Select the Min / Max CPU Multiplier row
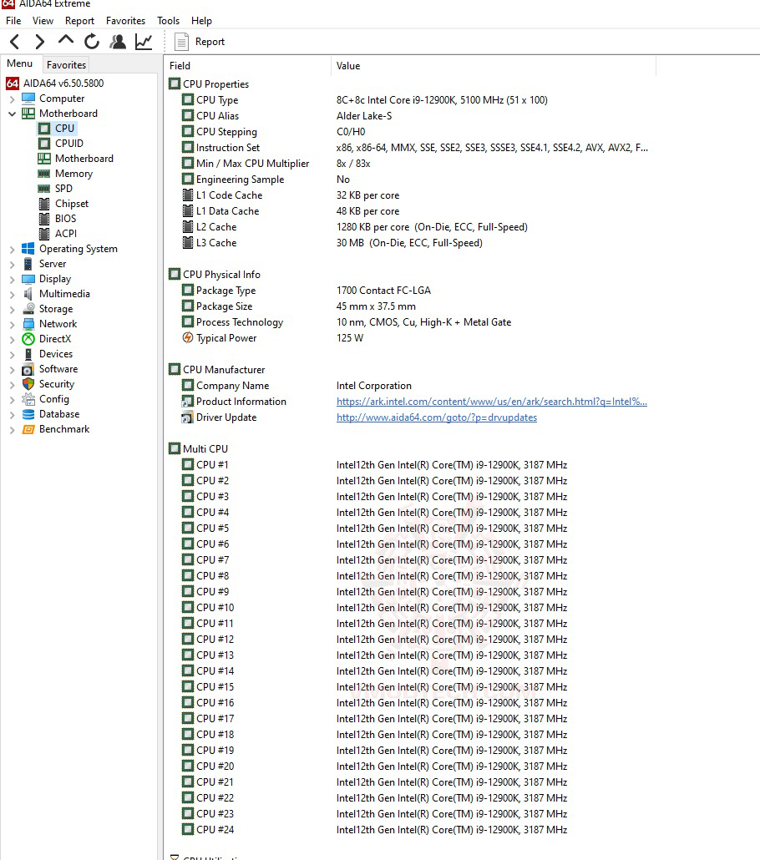The width and height of the screenshot is (760, 860). click(412, 164)
